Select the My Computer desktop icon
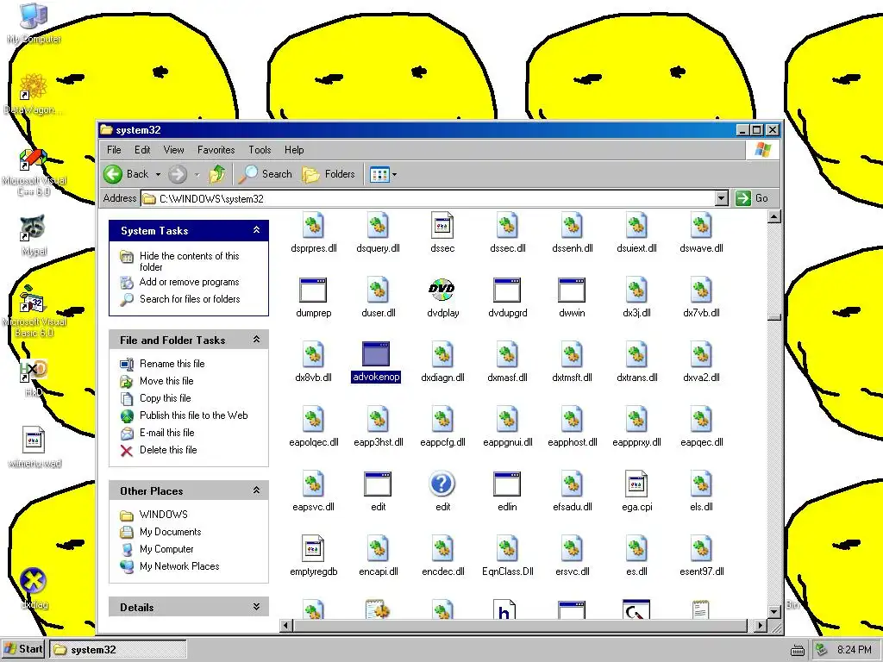 [34, 16]
